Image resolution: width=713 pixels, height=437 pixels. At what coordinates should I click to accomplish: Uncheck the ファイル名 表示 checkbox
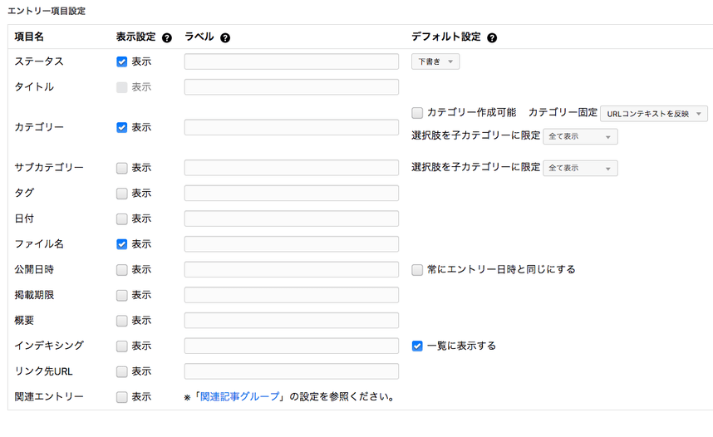(x=122, y=244)
